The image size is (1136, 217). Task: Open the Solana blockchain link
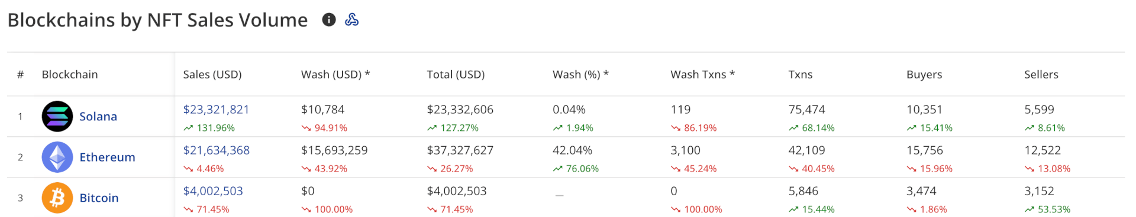[98, 116]
